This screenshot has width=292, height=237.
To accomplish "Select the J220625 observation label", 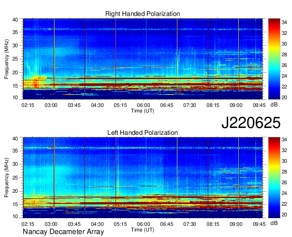I will coord(251,123).
